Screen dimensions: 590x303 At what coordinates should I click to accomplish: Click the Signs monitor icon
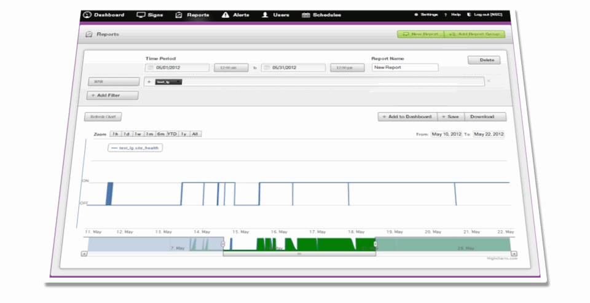[x=141, y=15]
